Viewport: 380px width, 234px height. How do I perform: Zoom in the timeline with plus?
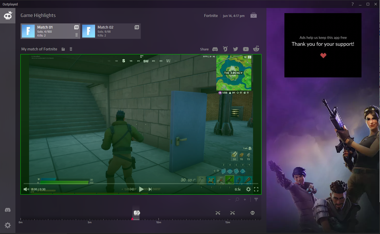[245, 200]
